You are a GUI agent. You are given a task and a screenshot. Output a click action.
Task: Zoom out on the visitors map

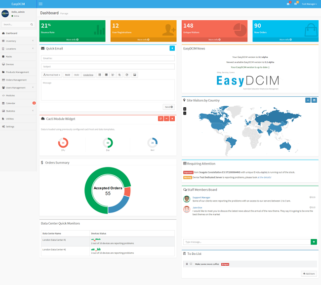point(185,113)
